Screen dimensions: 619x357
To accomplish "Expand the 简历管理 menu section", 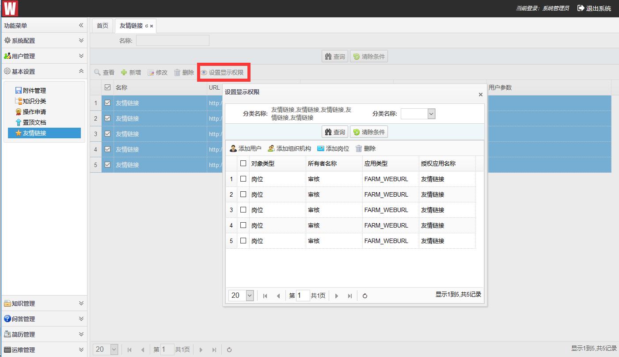I will (x=81, y=334).
